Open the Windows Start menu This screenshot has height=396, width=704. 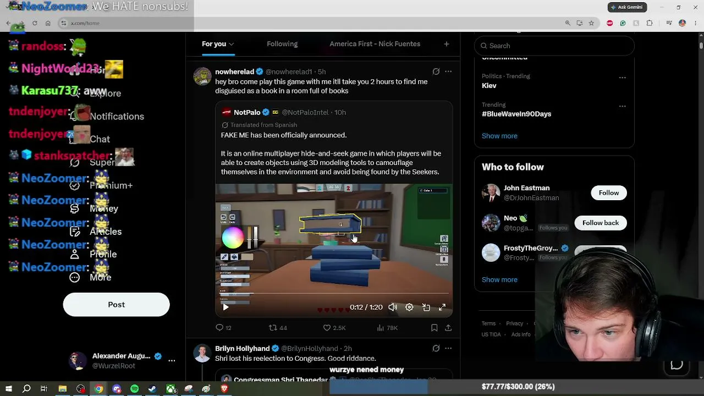9,389
